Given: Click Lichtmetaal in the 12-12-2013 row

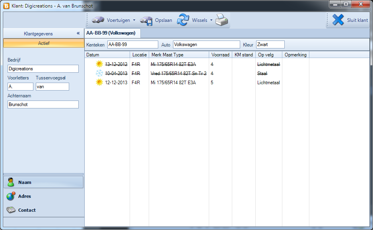Looking at the screenshot, I should (268, 83).
